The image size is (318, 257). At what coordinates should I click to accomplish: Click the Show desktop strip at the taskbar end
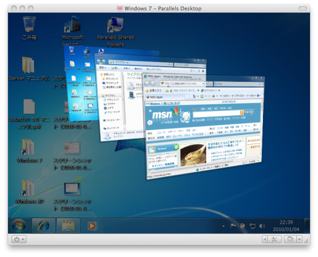coord(307,226)
